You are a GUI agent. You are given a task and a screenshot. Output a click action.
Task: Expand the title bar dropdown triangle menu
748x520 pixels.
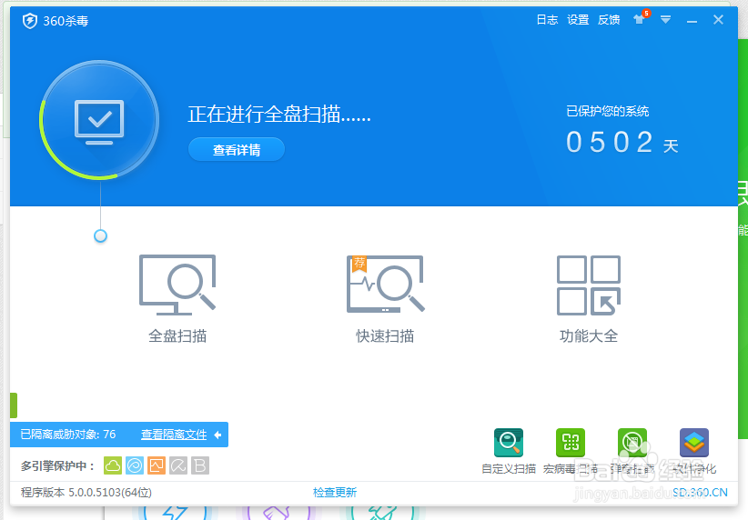[665, 19]
